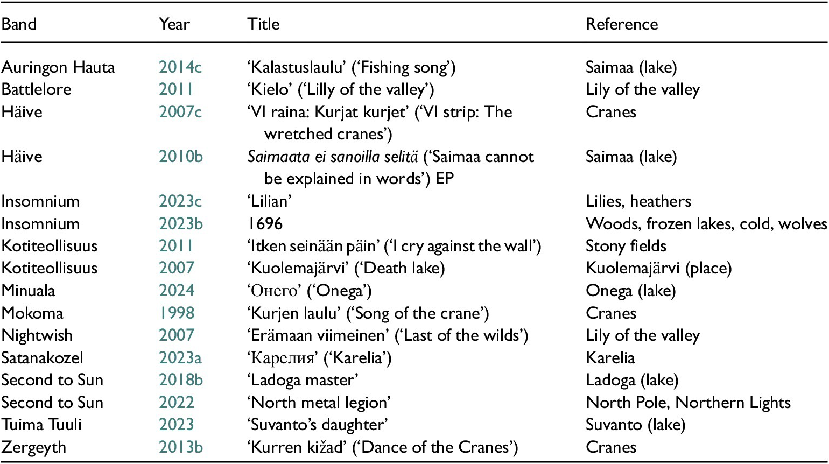The image size is (829, 464).
Task: Click the 2023 year link for Tuima Tuuli
Action: [177, 425]
